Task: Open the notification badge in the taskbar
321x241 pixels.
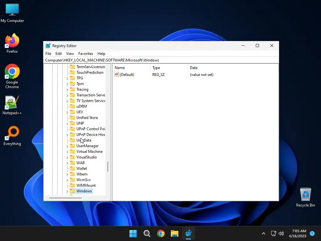Action: click(x=312, y=233)
